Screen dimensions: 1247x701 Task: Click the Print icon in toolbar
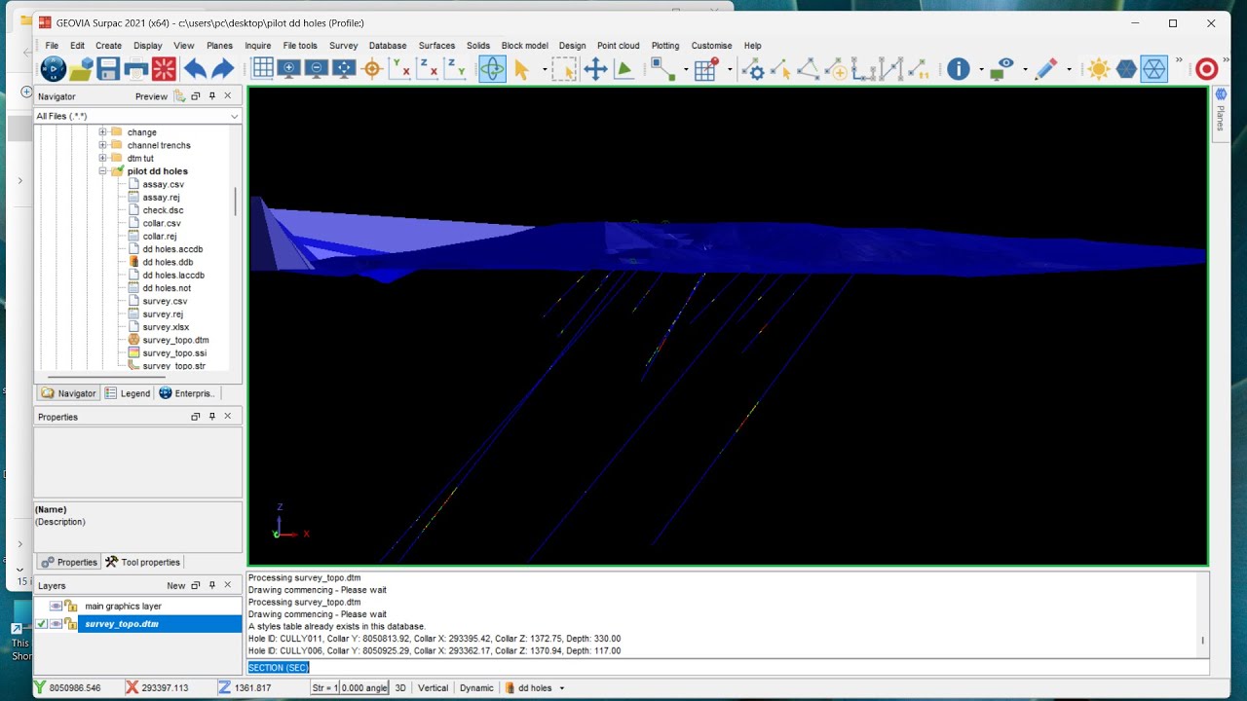point(136,69)
